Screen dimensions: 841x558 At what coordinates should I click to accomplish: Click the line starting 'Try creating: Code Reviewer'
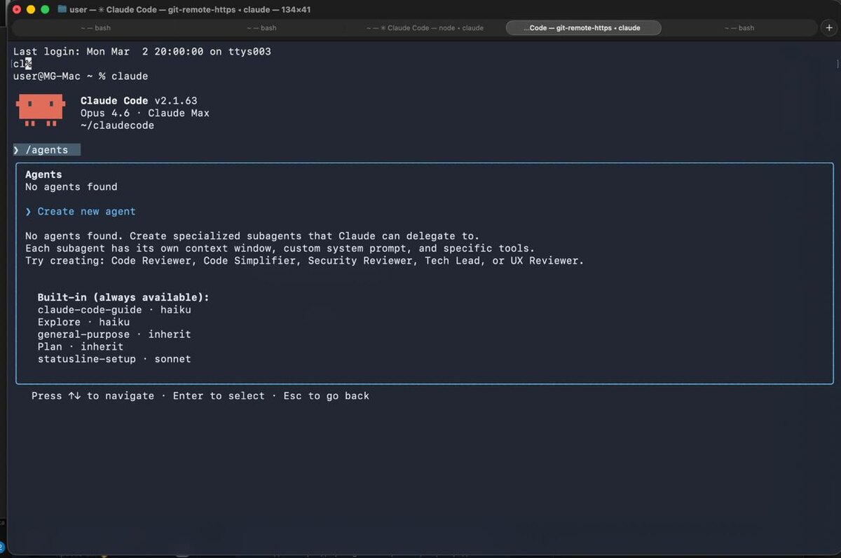(304, 261)
